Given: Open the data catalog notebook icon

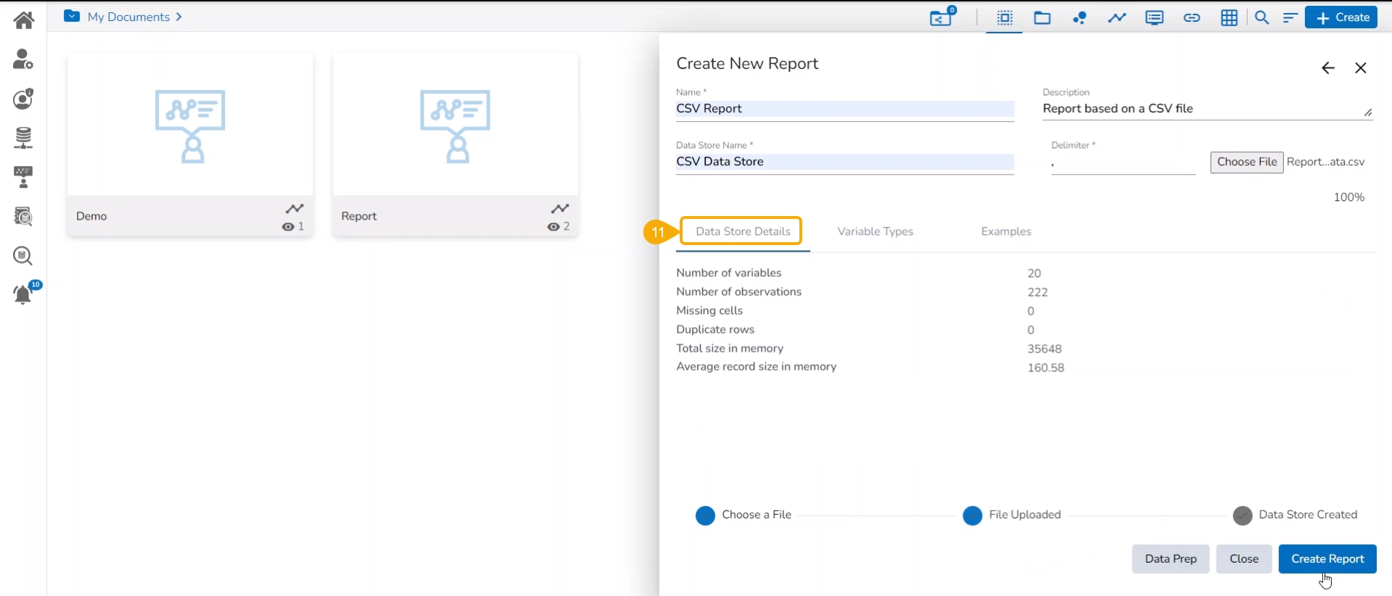Looking at the screenshot, I should (x=23, y=216).
